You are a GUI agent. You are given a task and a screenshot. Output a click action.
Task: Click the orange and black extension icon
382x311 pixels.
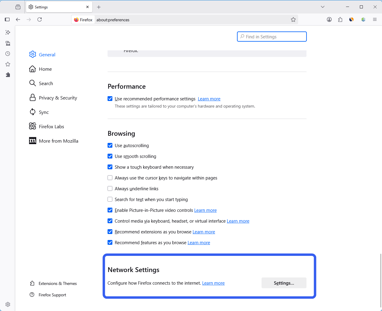coord(351,19)
